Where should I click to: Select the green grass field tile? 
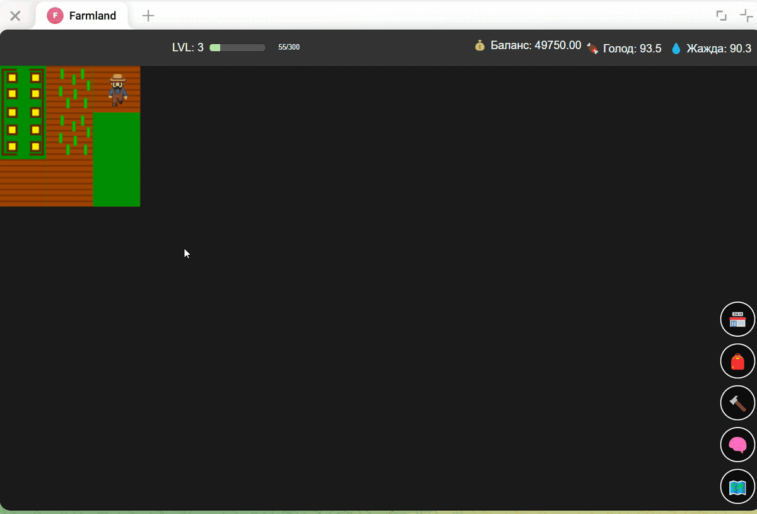click(117, 159)
